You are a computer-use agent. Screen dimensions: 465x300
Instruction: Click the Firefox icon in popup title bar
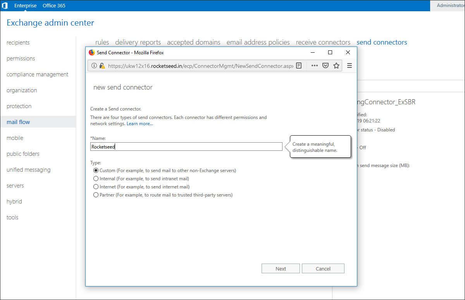(x=92, y=52)
